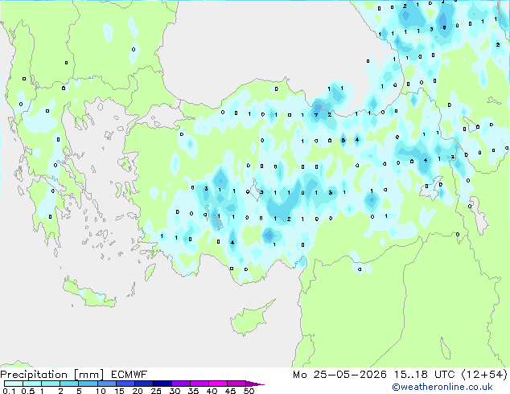
Task: Click the "[mm]" unit label
Action: (x=88, y=375)
